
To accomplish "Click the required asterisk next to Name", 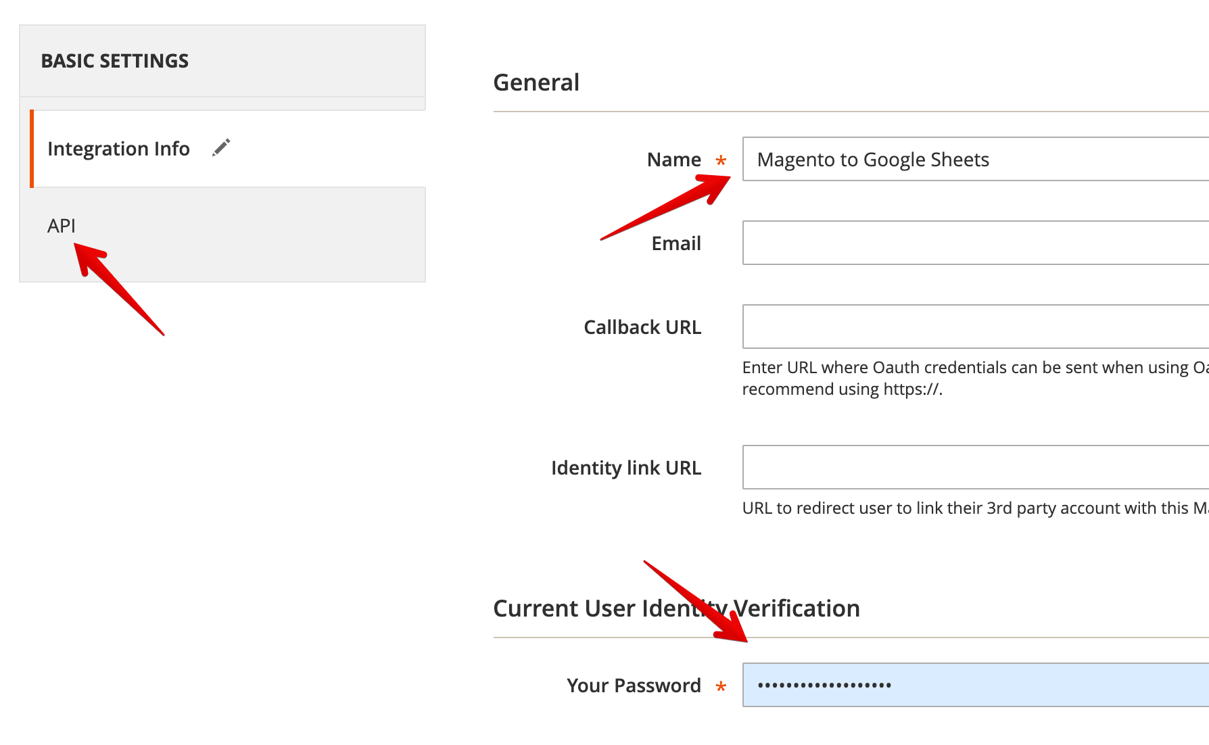I will tap(721, 162).
